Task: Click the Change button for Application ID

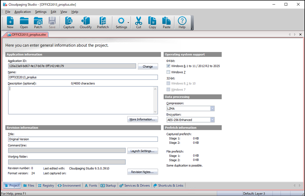Action: [x=147, y=66]
